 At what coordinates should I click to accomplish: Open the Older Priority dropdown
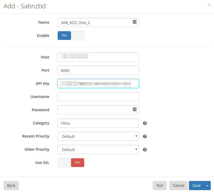(x=98, y=149)
